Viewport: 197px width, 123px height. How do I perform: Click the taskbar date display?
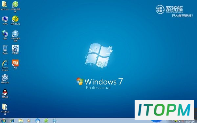[x=190, y=122]
